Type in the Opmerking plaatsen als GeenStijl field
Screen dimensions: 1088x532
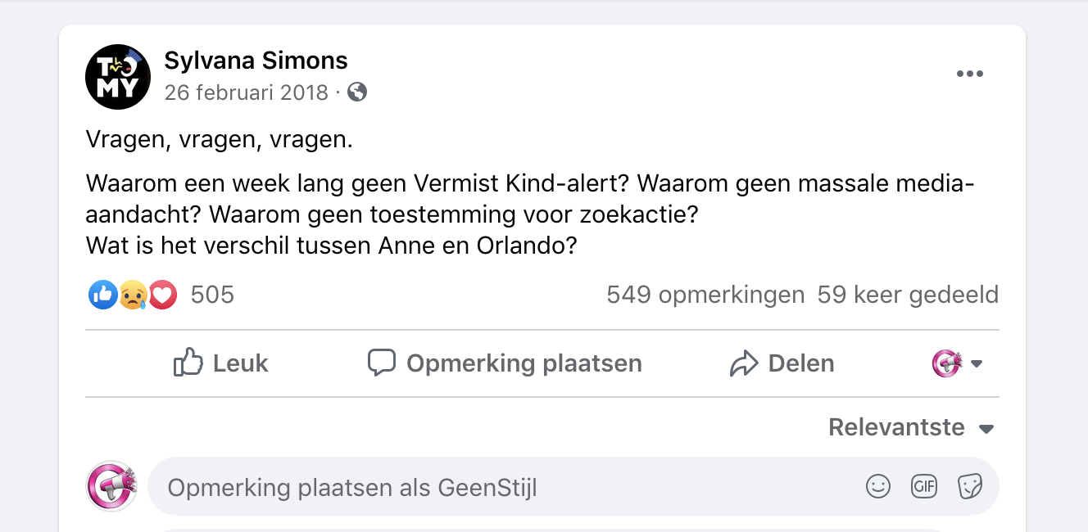point(492,488)
